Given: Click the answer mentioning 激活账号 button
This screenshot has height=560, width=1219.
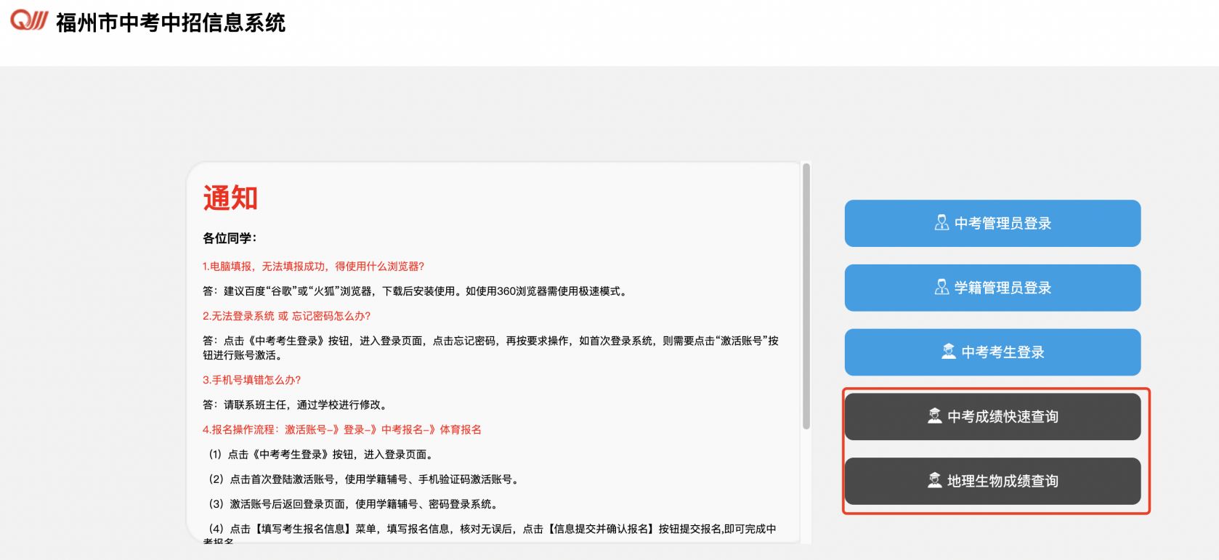Looking at the screenshot, I should 490,348.
